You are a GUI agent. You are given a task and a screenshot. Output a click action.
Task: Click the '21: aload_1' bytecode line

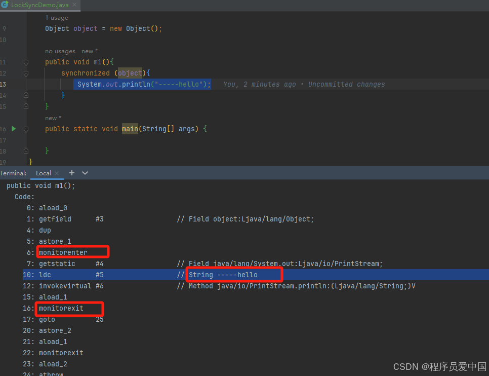(x=45, y=342)
